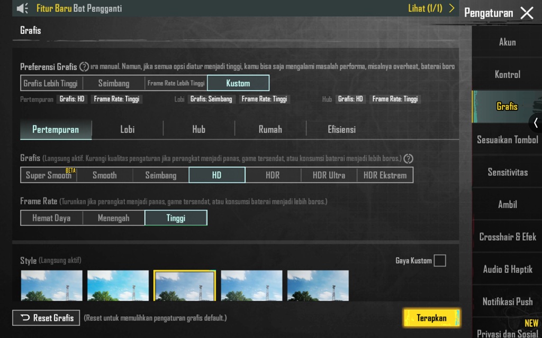542x338 pixels.
Task: Switch to the Efisiensi tab
Action: [341, 129]
